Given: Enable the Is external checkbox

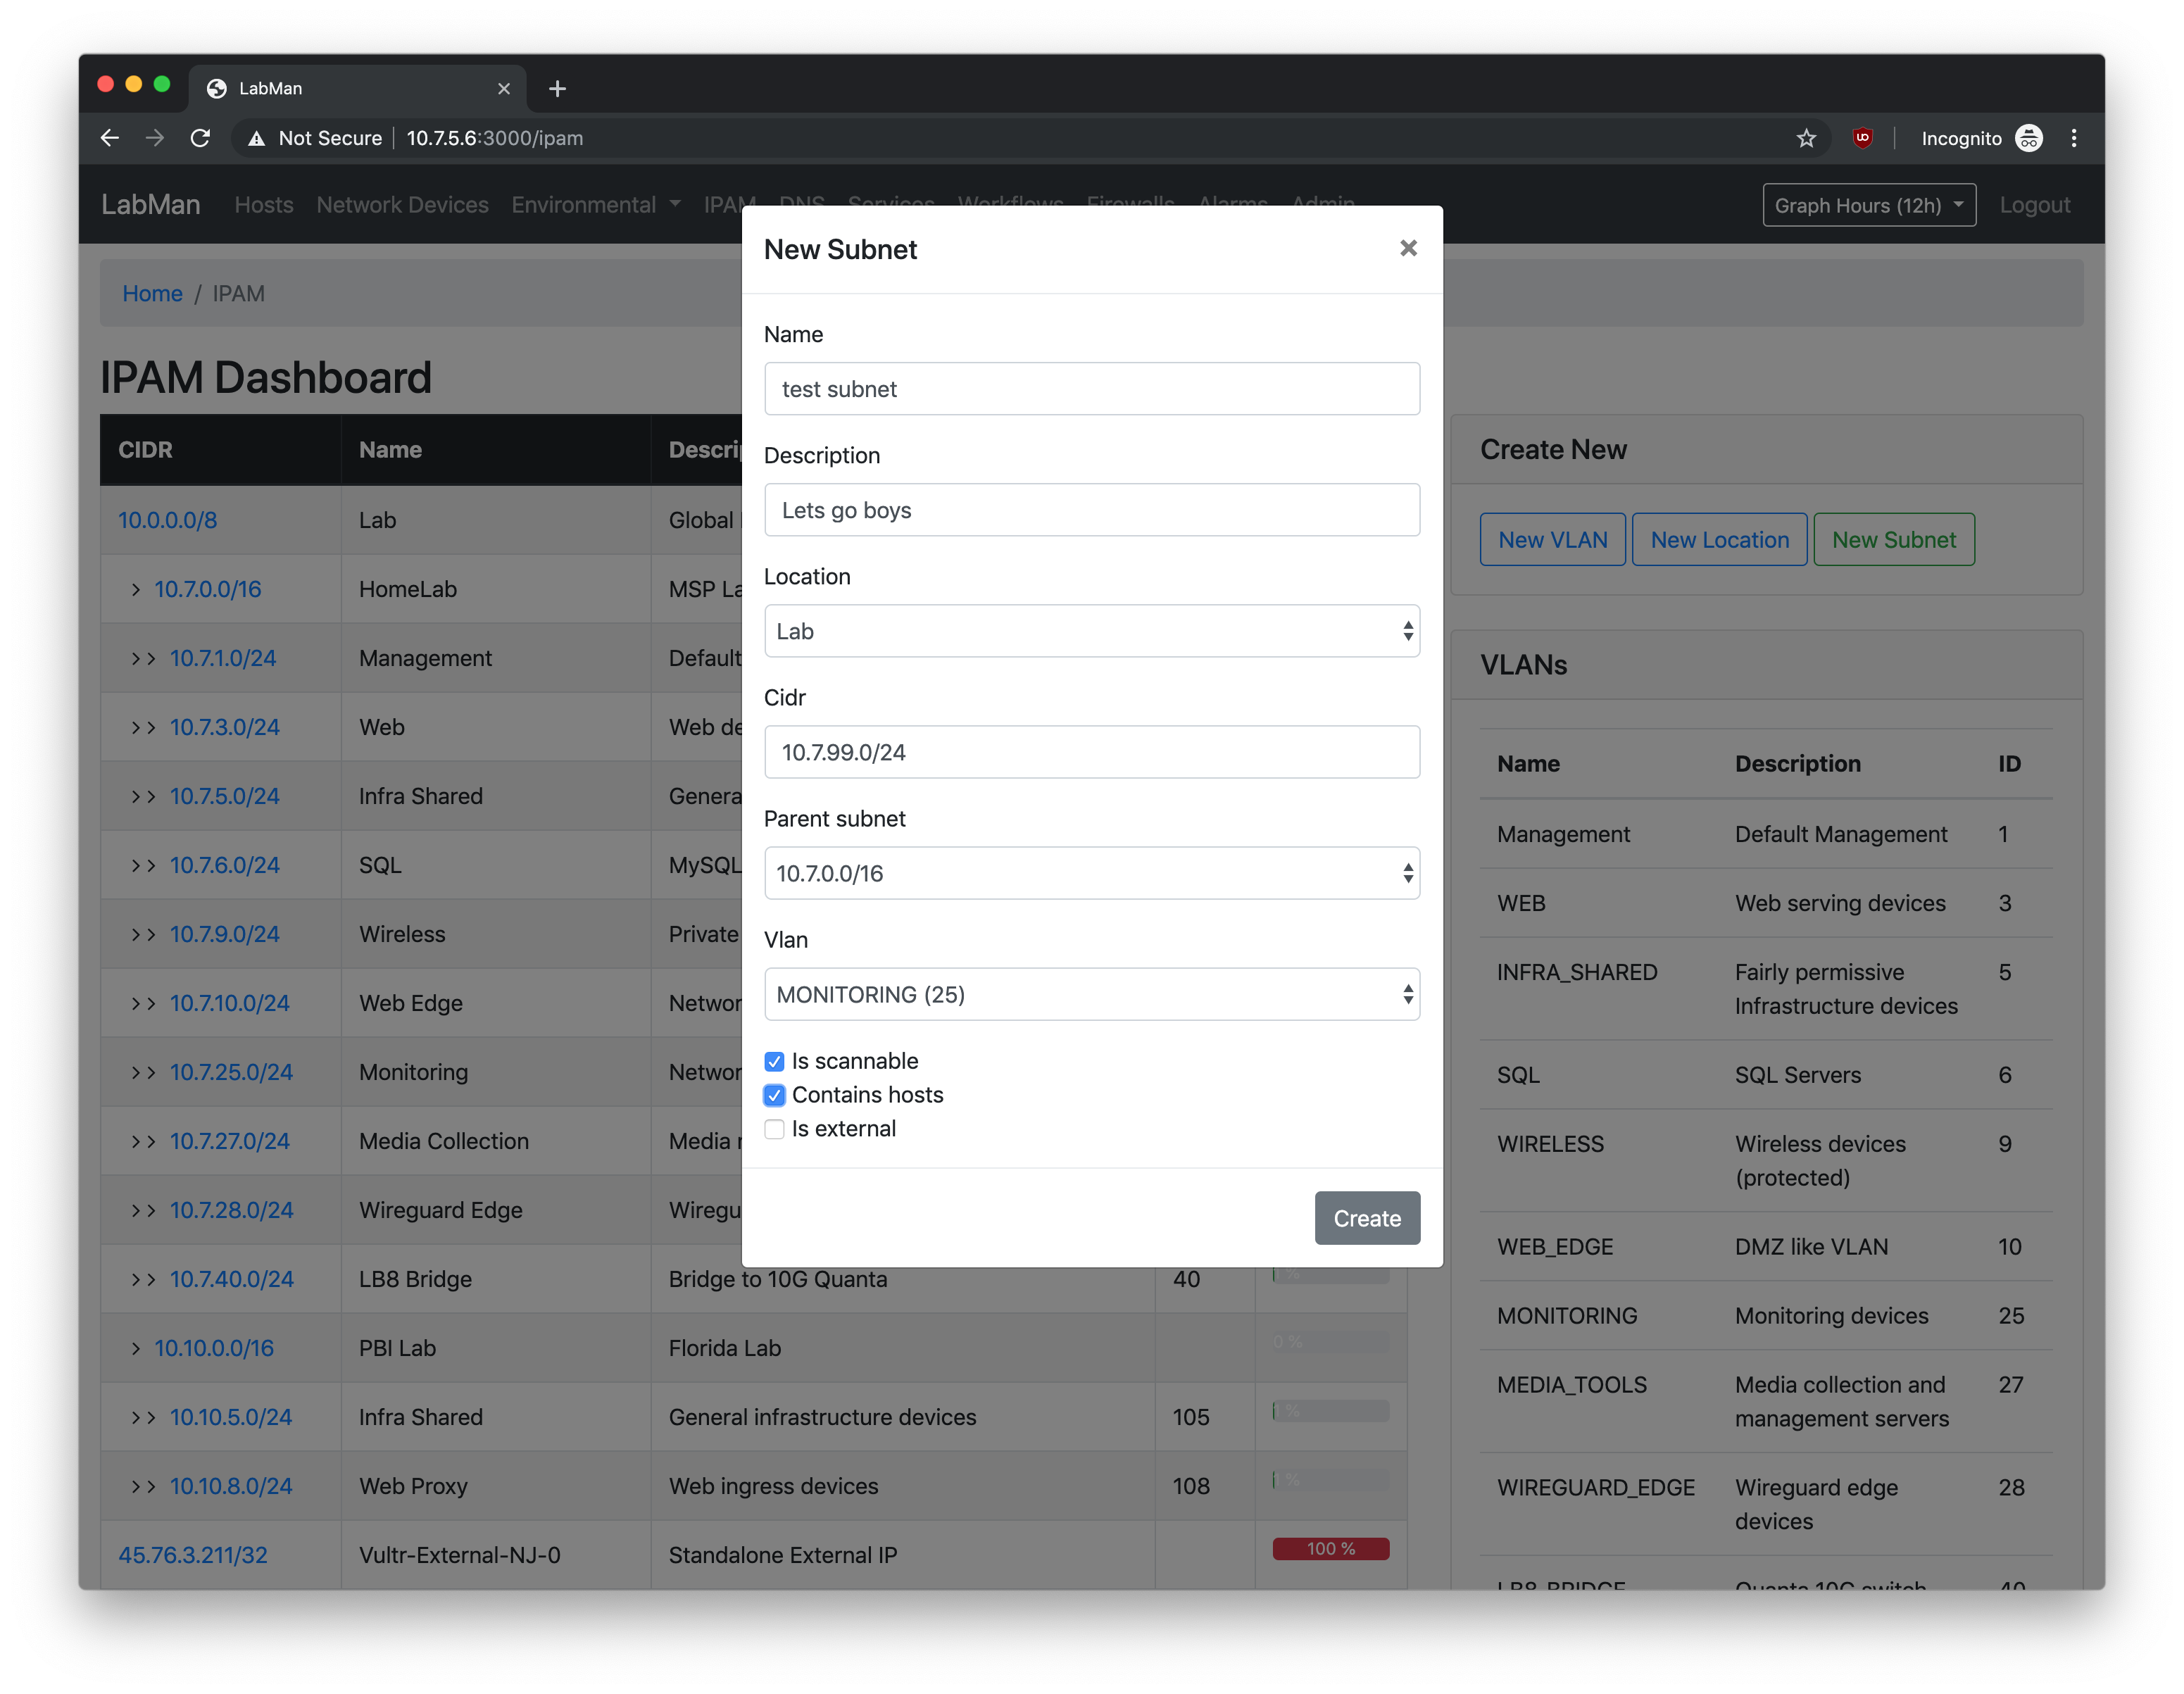Looking at the screenshot, I should click(774, 1129).
